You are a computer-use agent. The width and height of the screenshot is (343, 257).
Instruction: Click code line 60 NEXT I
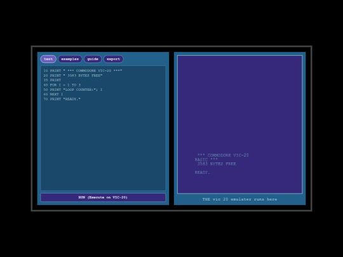tap(53, 94)
